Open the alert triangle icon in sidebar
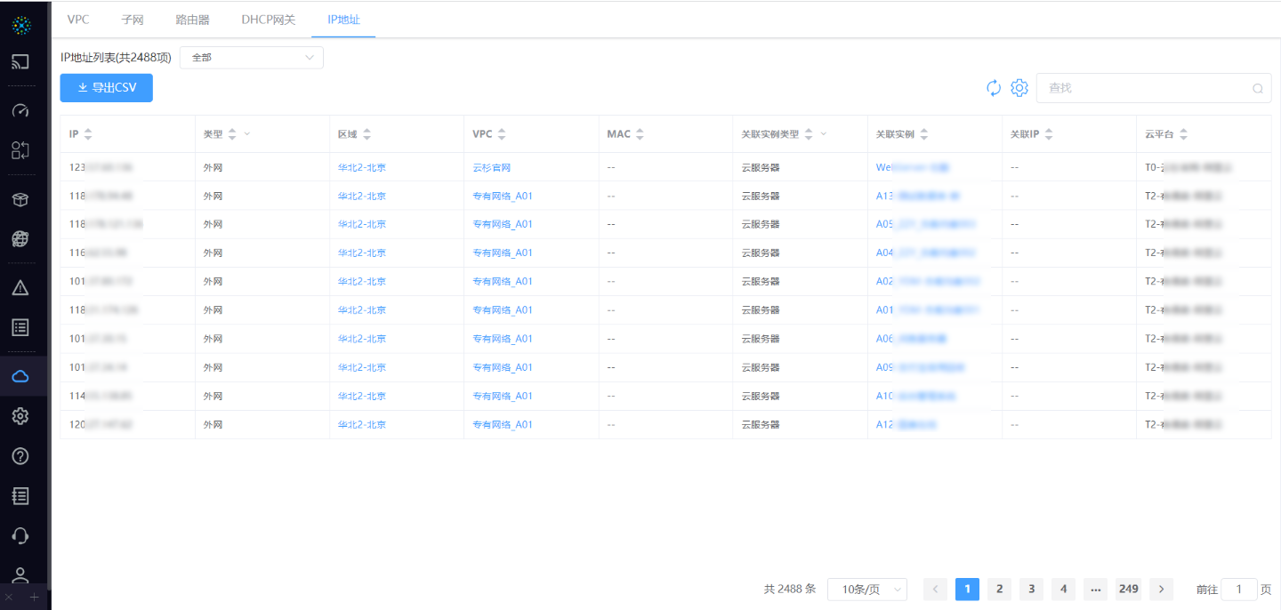Screen dimensions: 1281x610 (x=20, y=287)
